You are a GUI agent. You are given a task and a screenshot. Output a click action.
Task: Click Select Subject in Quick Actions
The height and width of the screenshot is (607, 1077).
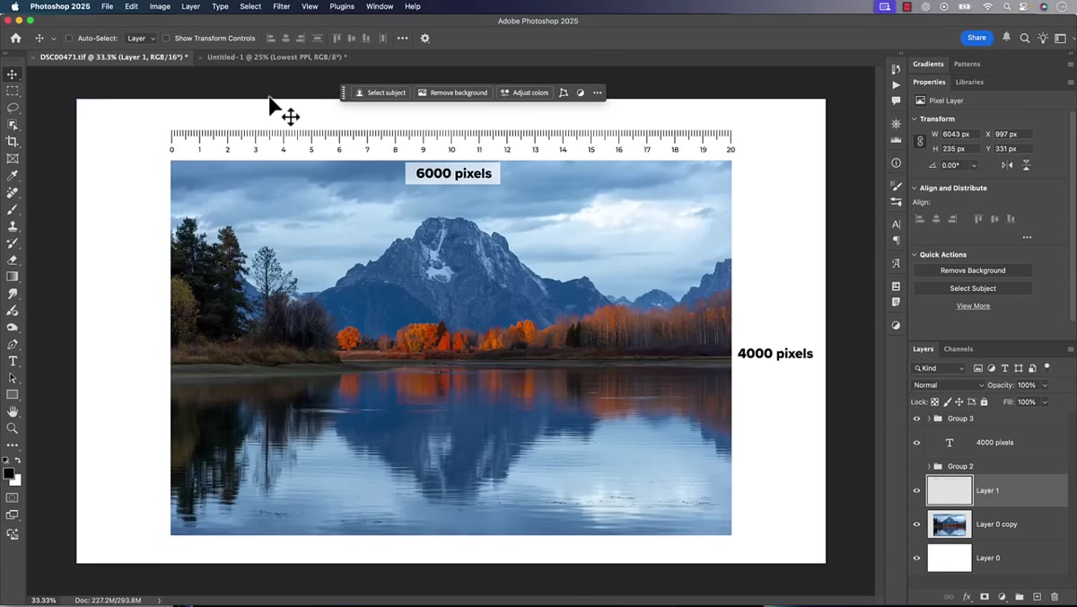973,288
